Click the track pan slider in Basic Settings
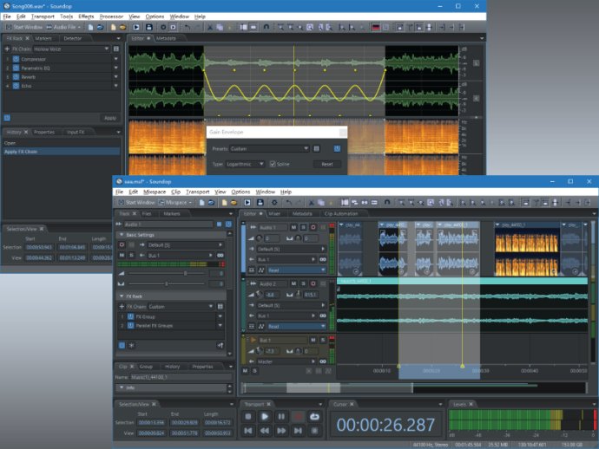 coord(167,283)
